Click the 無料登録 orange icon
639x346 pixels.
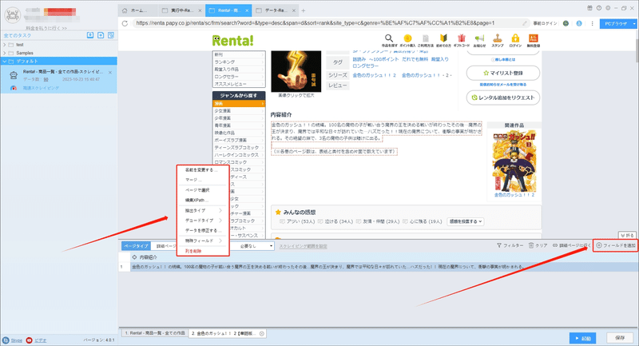534,40
